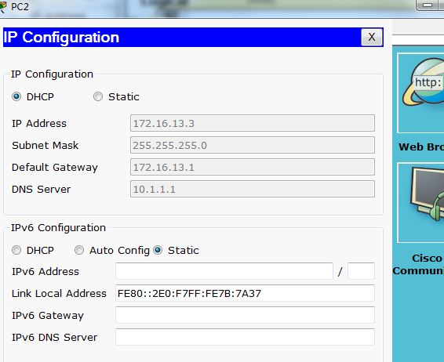
Task: Choose Auto Config for IPv6
Action: click(x=79, y=250)
